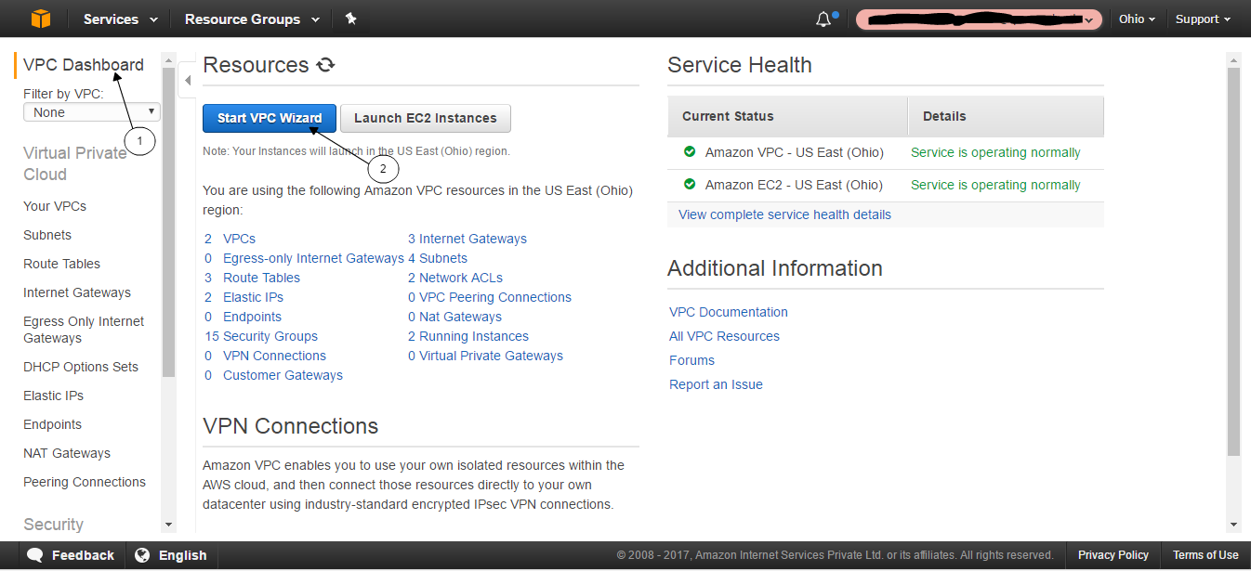Open the Terms of Use link
This screenshot has width=1251, height=571.
tap(1205, 555)
